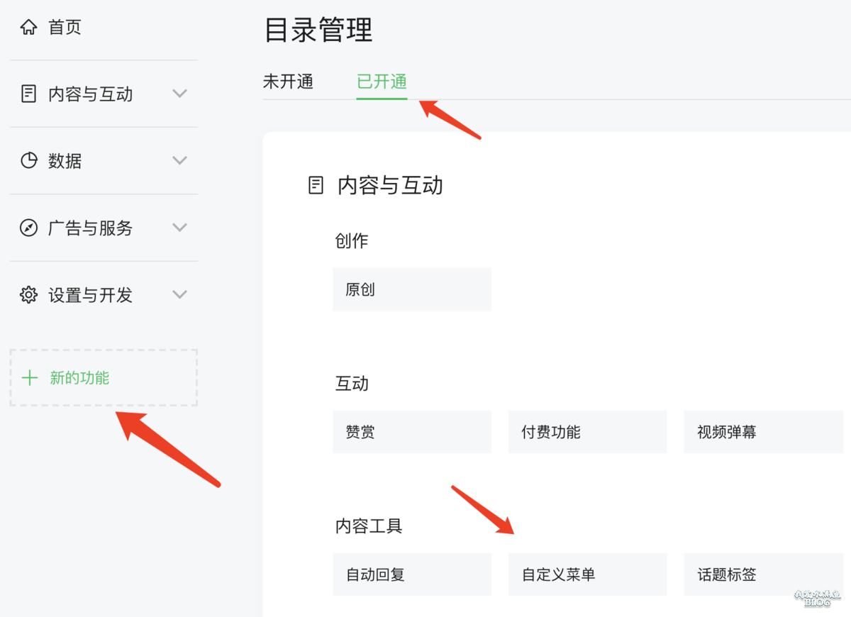Open the 数据 sidebar menu

click(x=104, y=161)
